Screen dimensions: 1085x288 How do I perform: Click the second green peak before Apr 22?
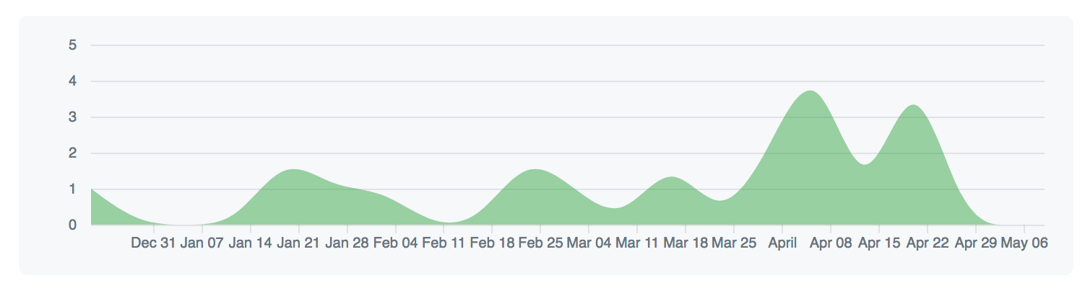coord(915,106)
